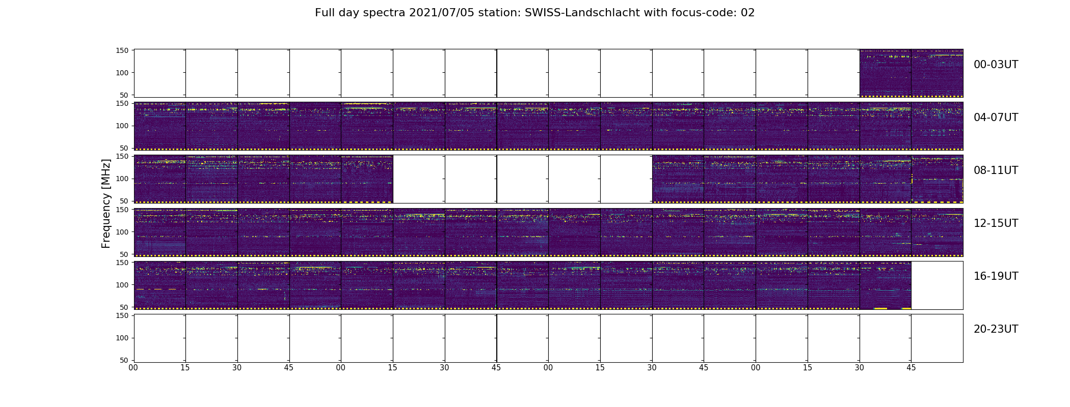Click the '100' tick of the 20-23UT row
Image resolution: width=1070 pixels, height=407 pixels.
pos(122,338)
